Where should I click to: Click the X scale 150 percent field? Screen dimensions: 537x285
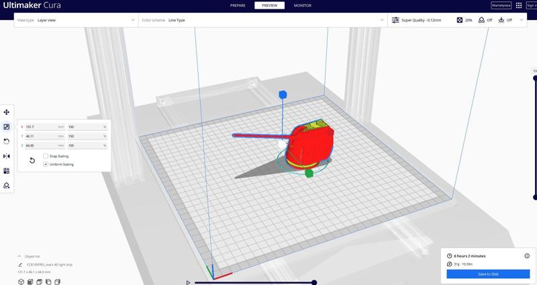click(87, 127)
